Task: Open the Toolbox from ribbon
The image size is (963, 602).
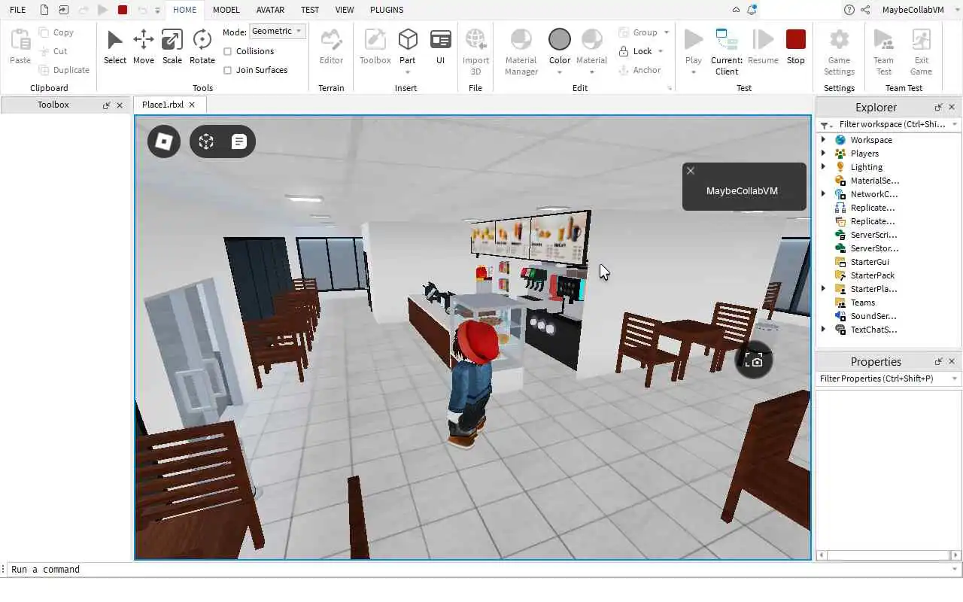Action: [375, 47]
